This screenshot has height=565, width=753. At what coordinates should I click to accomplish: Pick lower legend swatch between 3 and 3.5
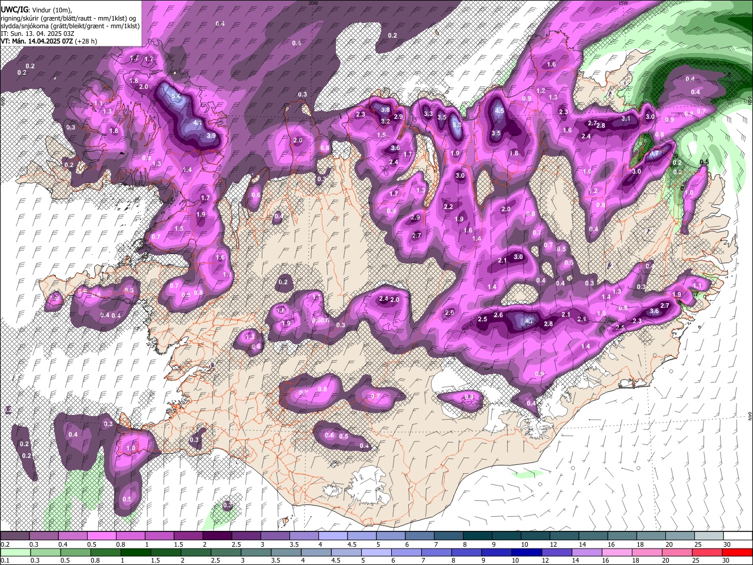256,552
